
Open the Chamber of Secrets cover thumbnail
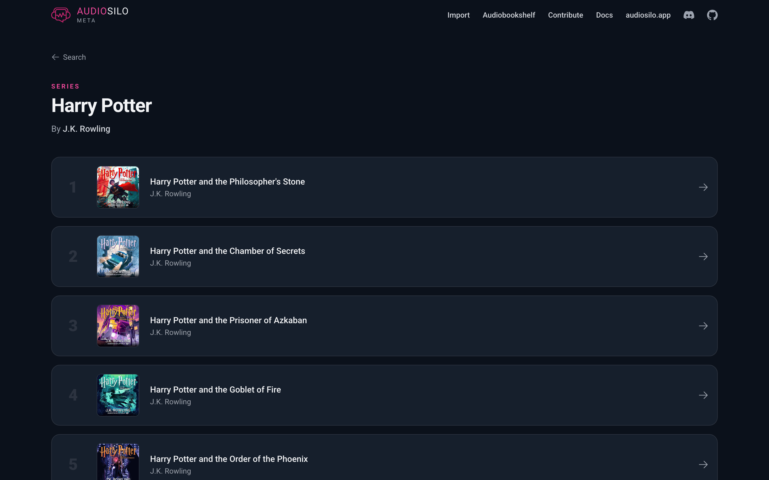pos(118,257)
